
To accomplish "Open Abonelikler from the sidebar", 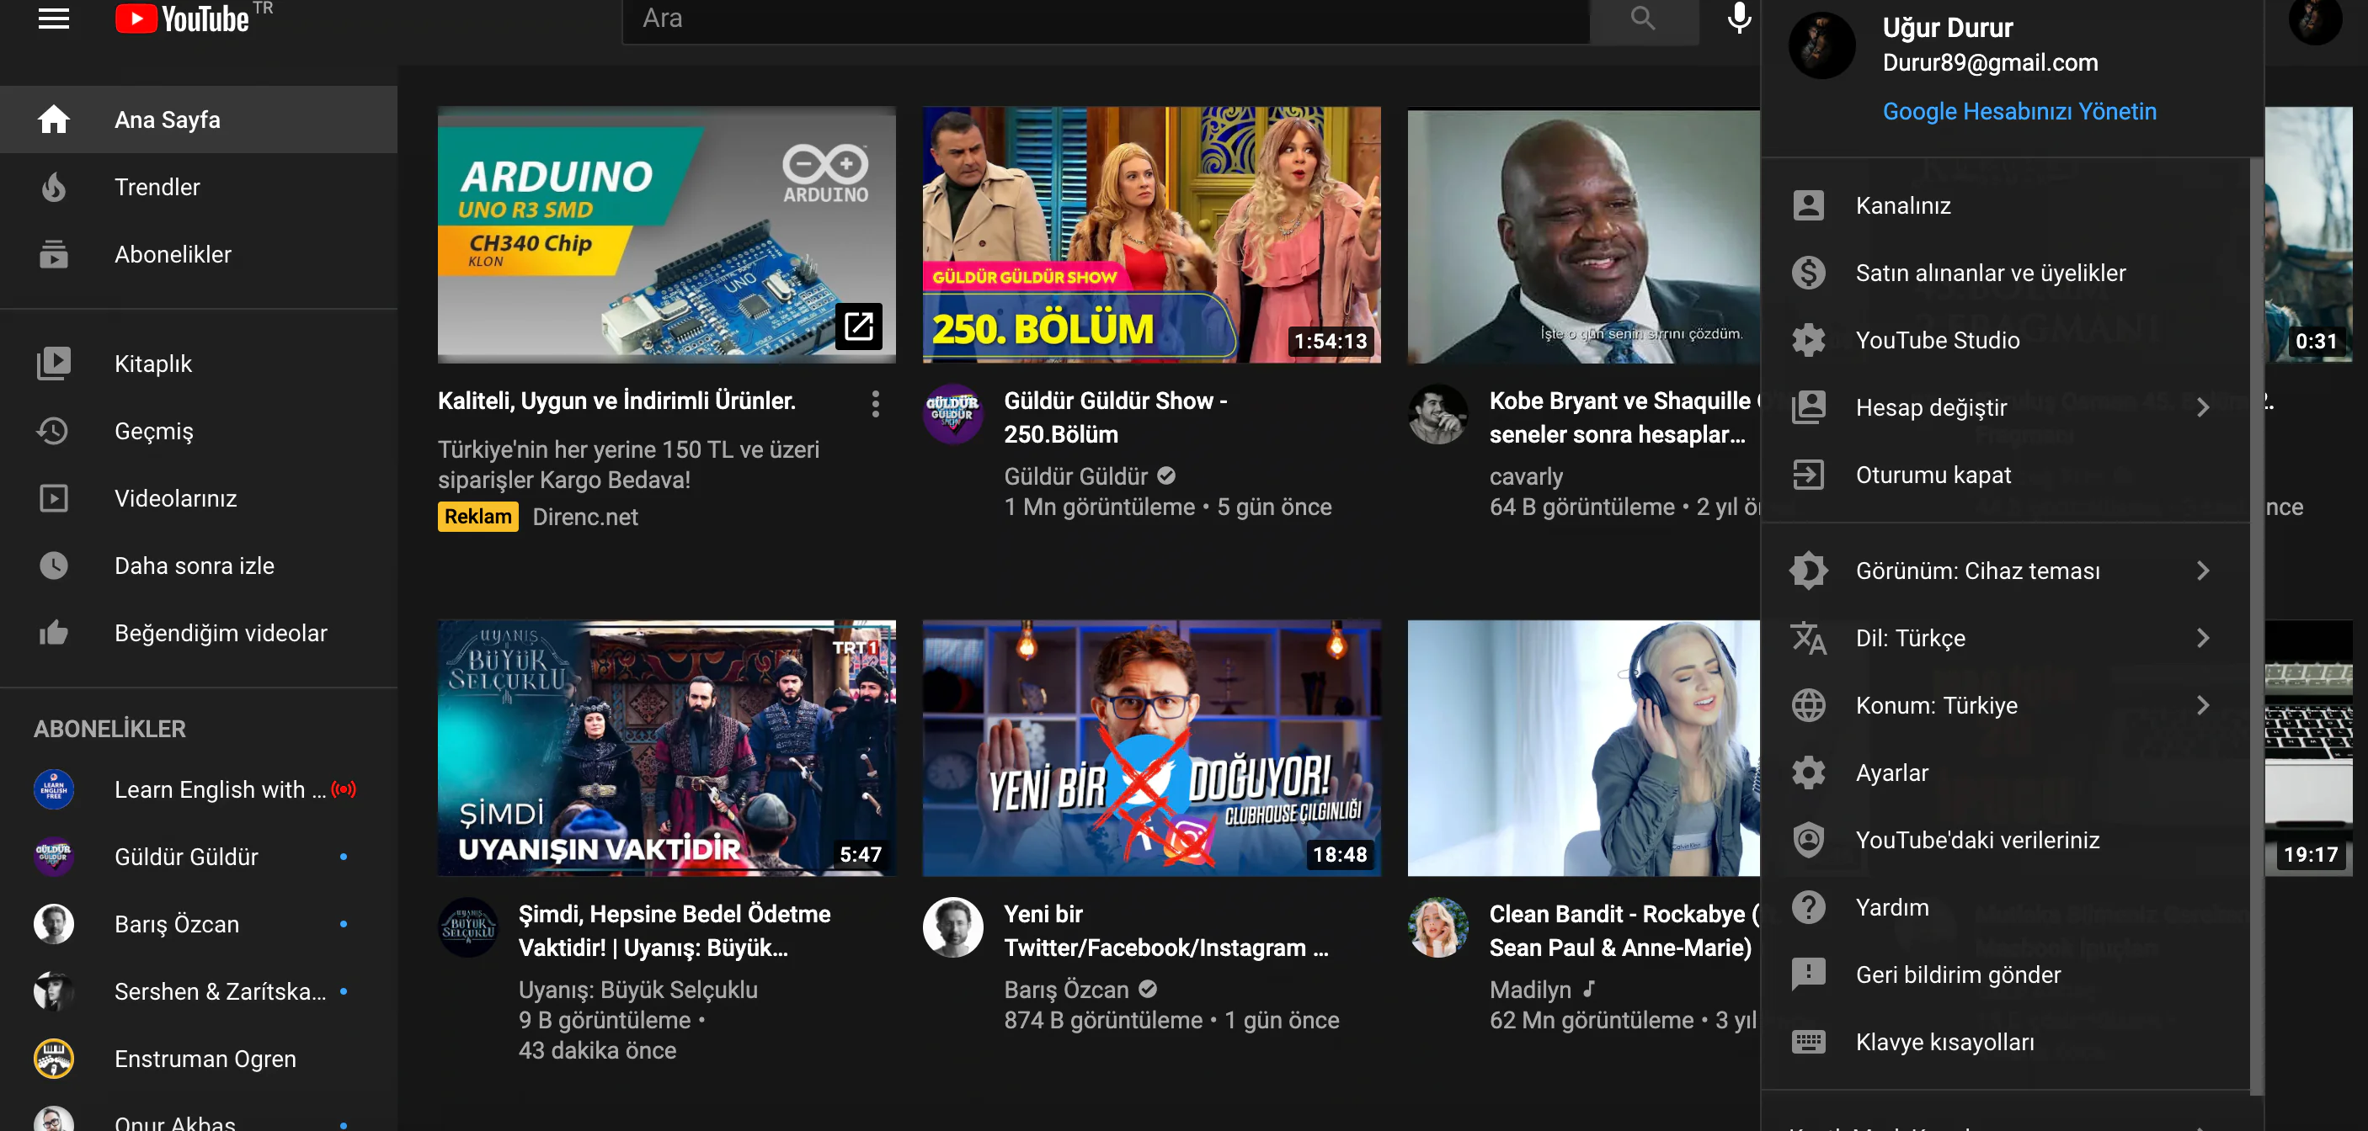I will [x=172, y=254].
